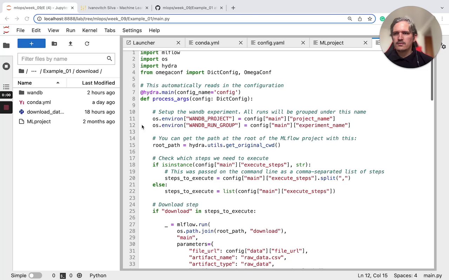Image resolution: width=449 pixels, height=280 pixels.
Task: Open the Run menu
Action: pos(71,30)
